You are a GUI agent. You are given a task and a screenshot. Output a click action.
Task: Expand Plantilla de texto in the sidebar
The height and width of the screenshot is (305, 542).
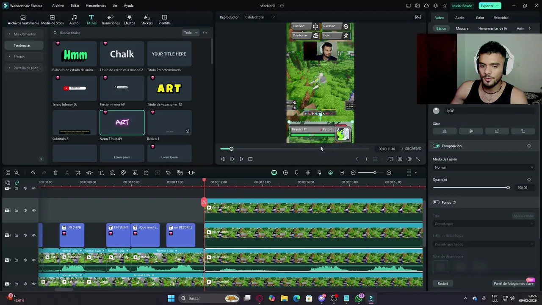(x=23, y=68)
